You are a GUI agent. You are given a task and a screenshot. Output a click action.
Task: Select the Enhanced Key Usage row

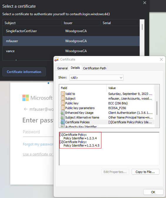pyautogui.click(x=107, y=113)
